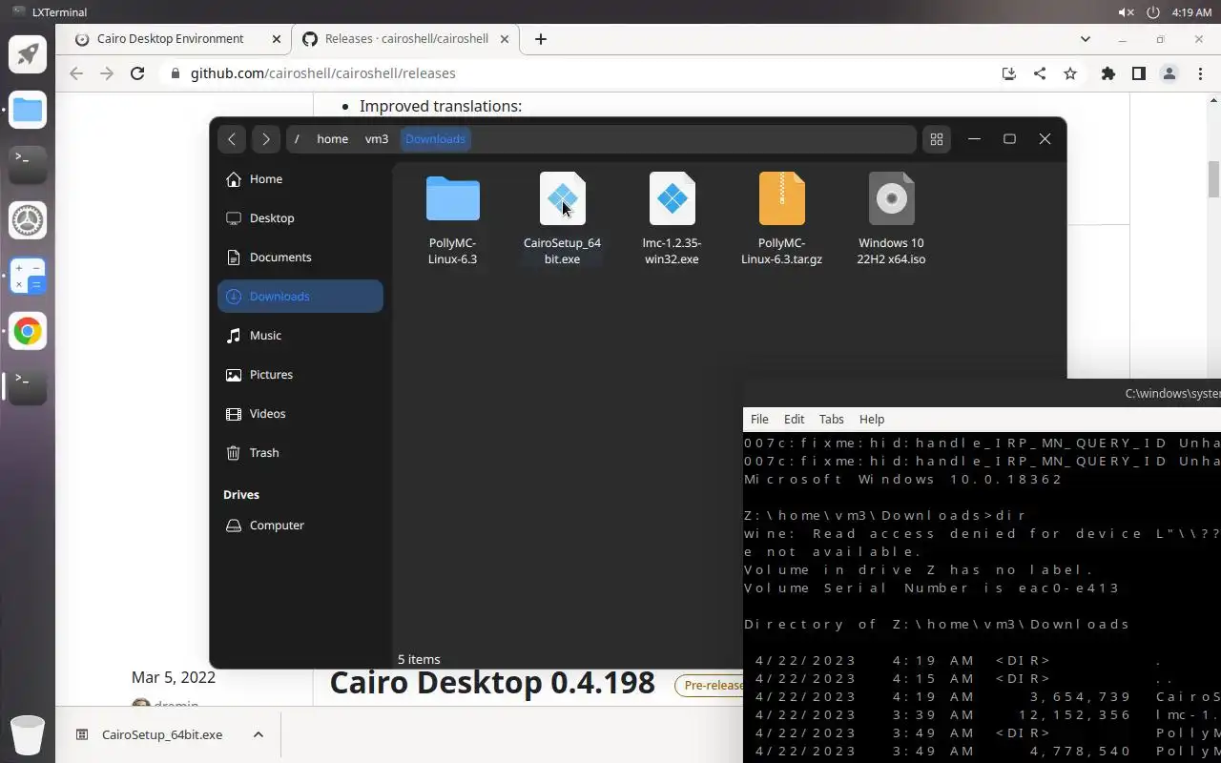The width and height of the screenshot is (1221, 763).
Task: Open the PollyMC-Linux-6.3 folder icon
Action: (x=453, y=198)
